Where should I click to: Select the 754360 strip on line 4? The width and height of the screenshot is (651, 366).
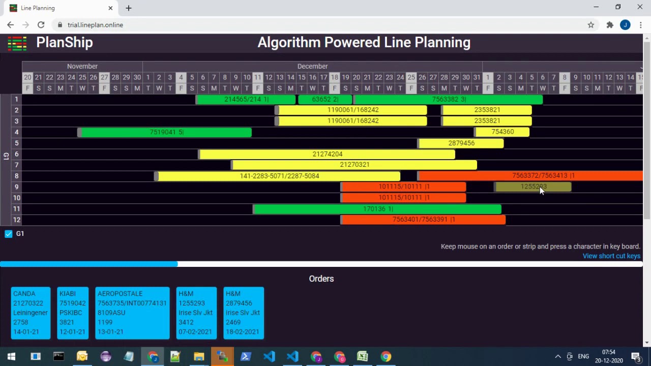502,132
